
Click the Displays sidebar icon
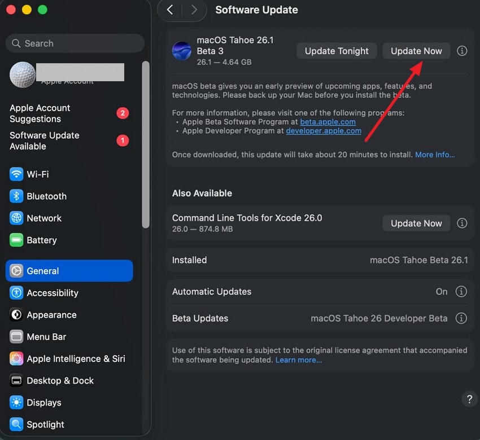click(16, 403)
